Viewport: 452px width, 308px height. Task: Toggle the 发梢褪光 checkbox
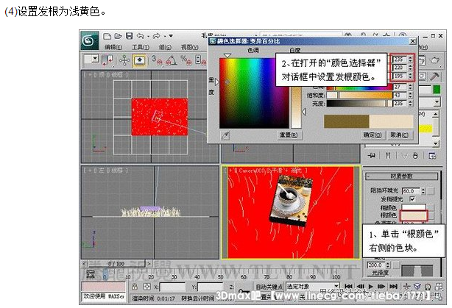point(412,198)
